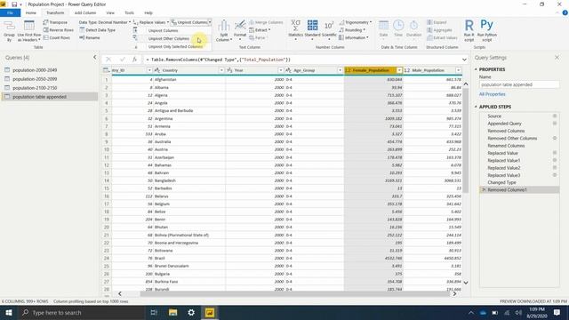Click the vertical scrollbar of the data grid

click(466, 140)
